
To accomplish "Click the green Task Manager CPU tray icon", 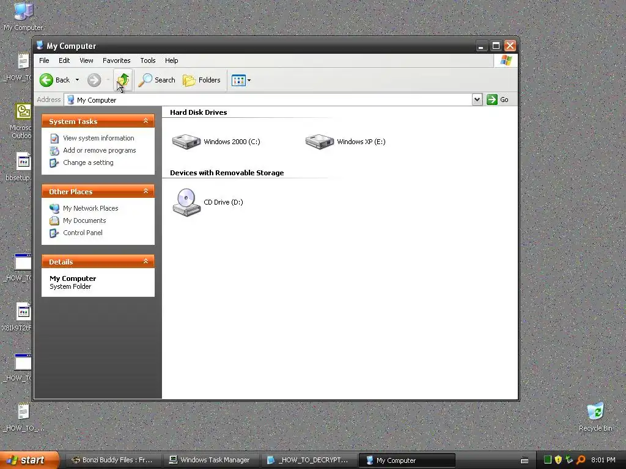I will pyautogui.click(x=548, y=460).
